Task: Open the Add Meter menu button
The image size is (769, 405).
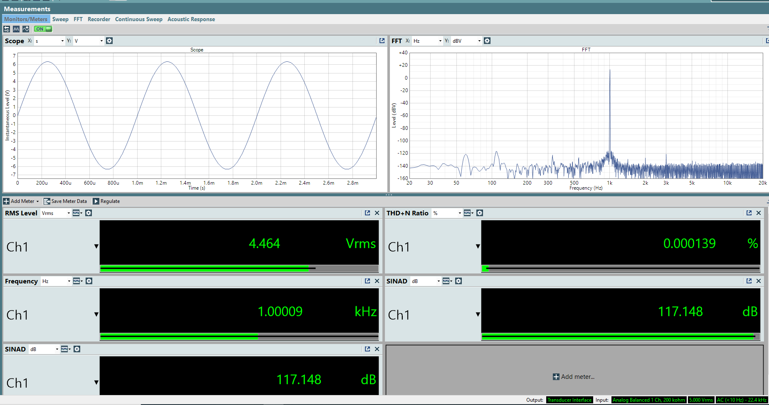Action: (21, 201)
